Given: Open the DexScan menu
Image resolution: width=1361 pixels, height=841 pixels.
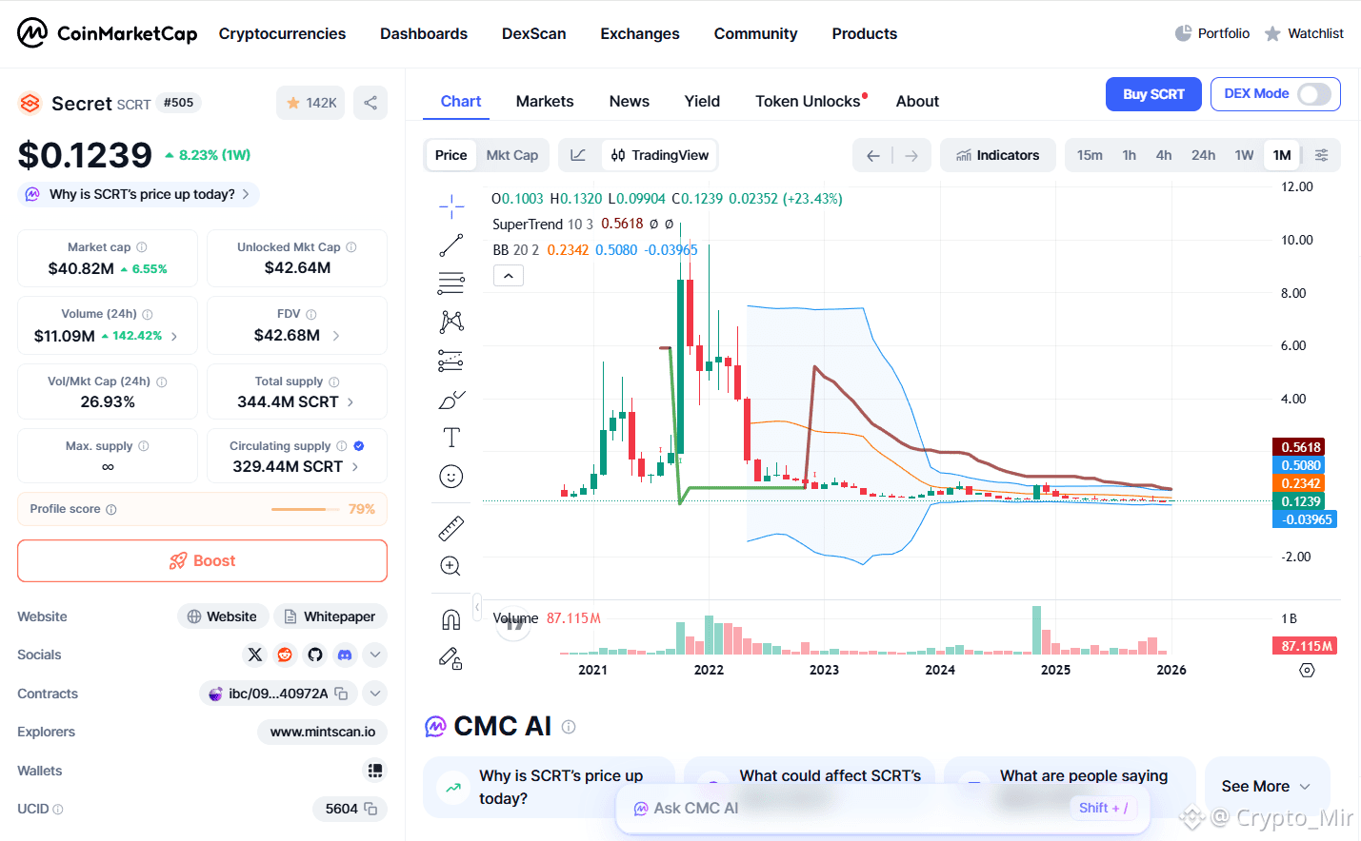Looking at the screenshot, I should [534, 33].
